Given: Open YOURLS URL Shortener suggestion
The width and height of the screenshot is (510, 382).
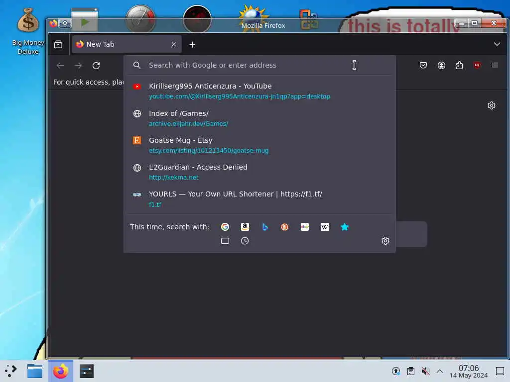Looking at the screenshot, I should [259, 199].
